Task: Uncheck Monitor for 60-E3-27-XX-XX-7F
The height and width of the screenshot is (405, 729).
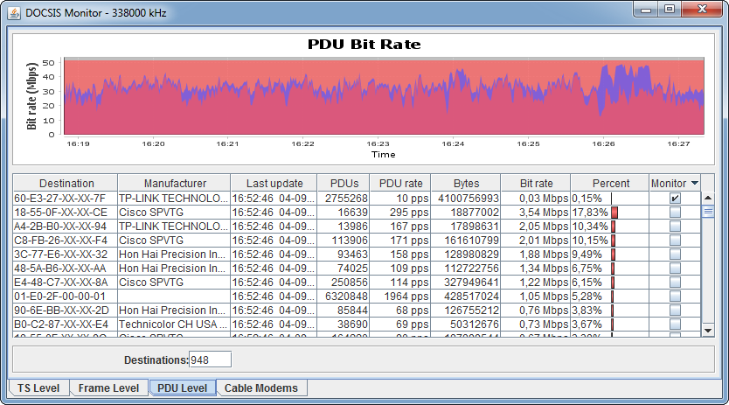Action: click(x=675, y=199)
